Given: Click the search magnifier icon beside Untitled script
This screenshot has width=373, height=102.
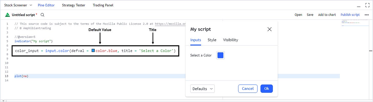Looking at the screenshot, I should (x=43, y=15).
